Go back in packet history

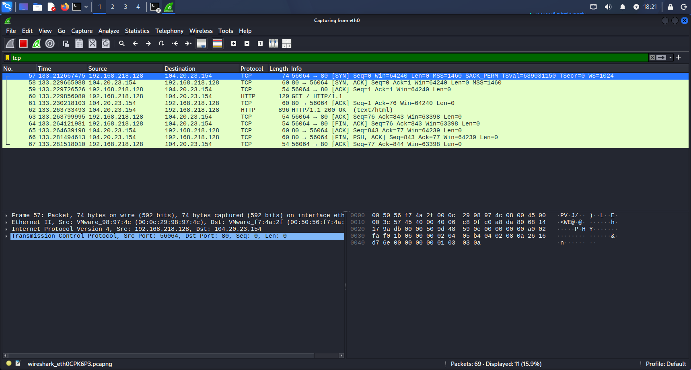(135, 43)
